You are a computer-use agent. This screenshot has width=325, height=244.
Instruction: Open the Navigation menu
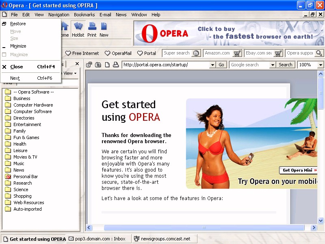point(59,15)
